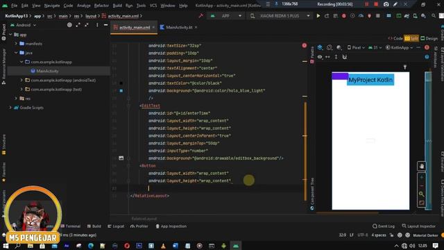444x250 pixels.
Task: Open the File menu
Action: (14, 6)
